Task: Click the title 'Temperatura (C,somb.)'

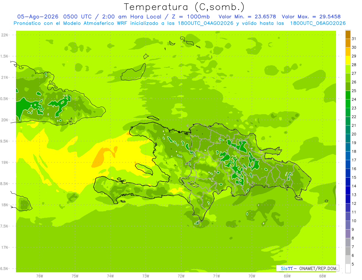Action: (x=184, y=7)
